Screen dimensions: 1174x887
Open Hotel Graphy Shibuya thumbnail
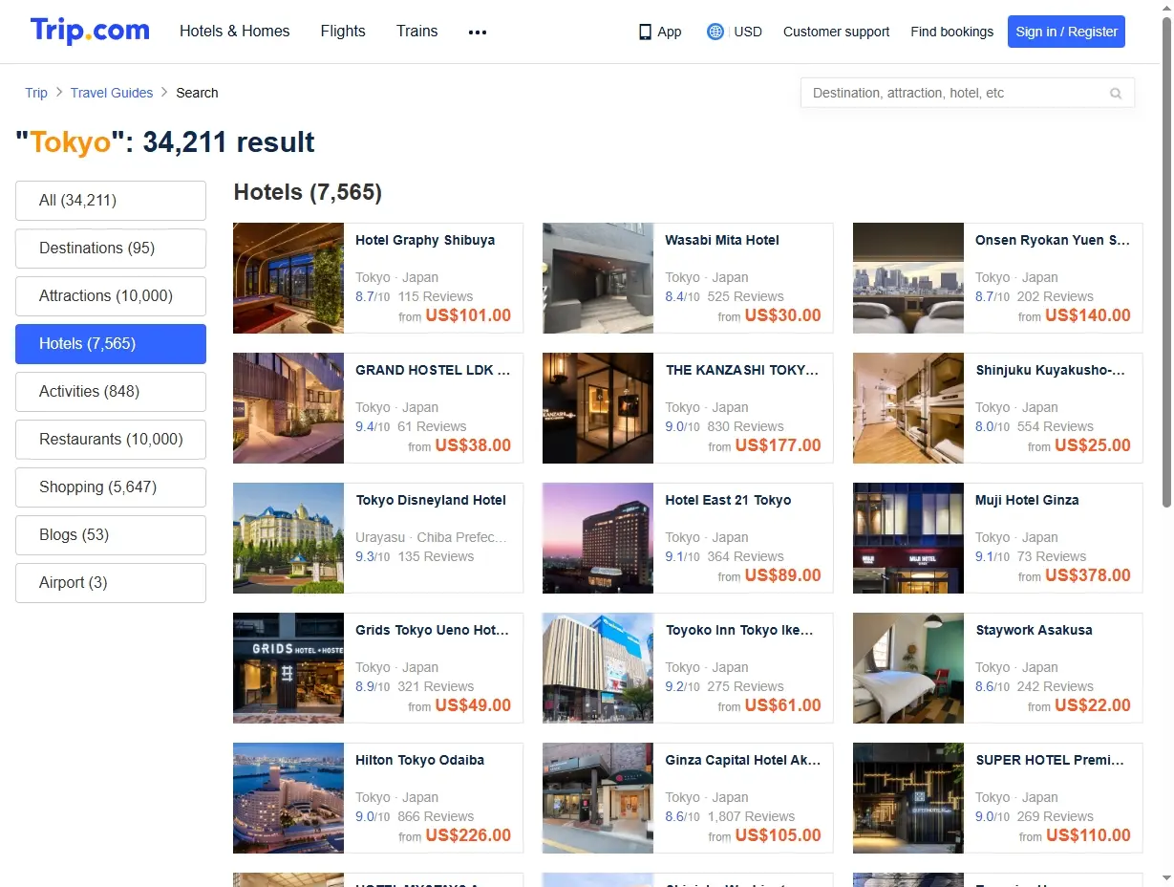(x=288, y=278)
